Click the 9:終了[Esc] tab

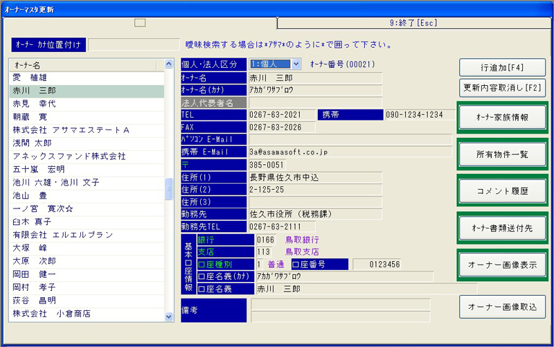(x=413, y=23)
